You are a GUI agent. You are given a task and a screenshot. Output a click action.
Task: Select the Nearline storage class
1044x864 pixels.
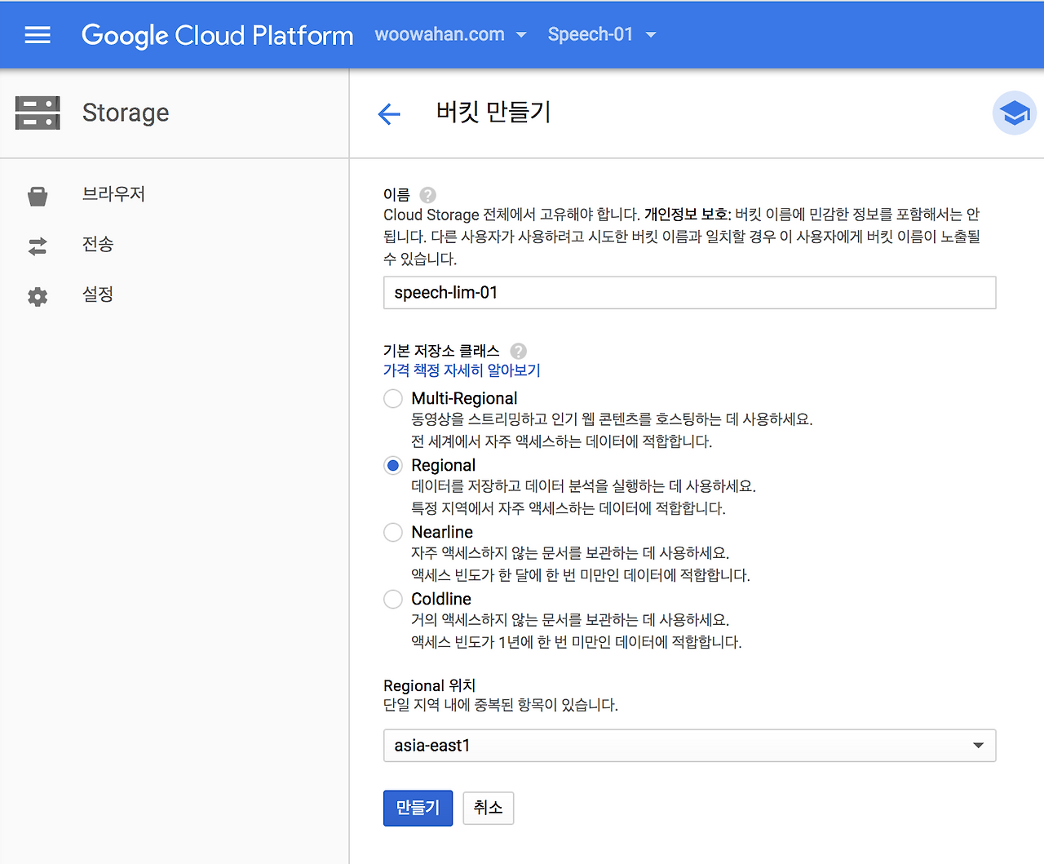pyautogui.click(x=392, y=532)
